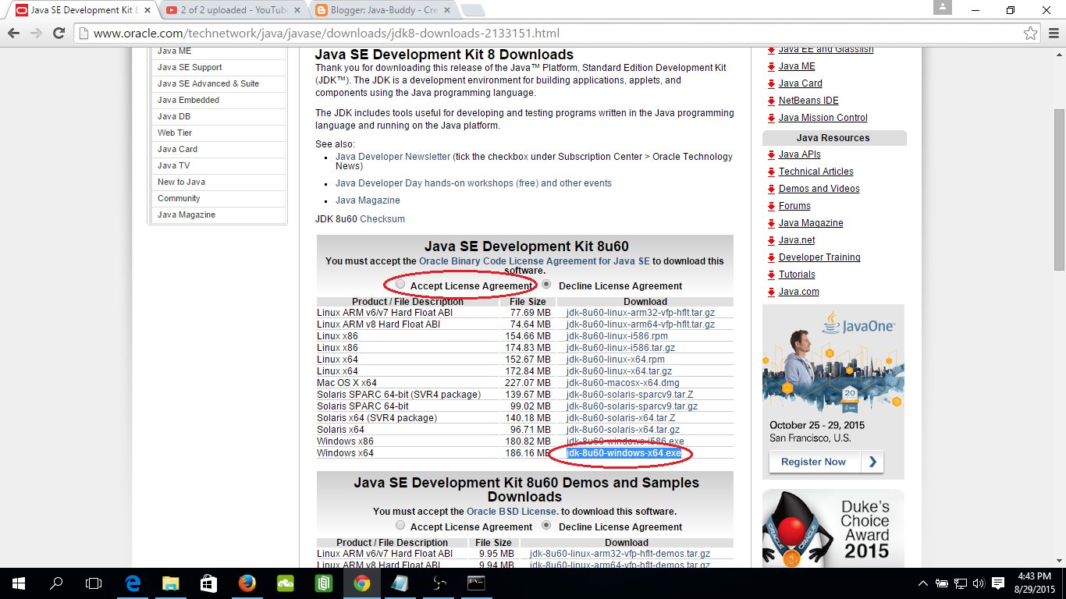Viewport: 1066px width, 599px height.
Task: Open Java DB in left menu
Action: [174, 116]
